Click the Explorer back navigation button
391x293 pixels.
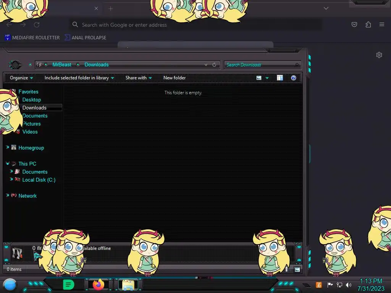(x=15, y=65)
